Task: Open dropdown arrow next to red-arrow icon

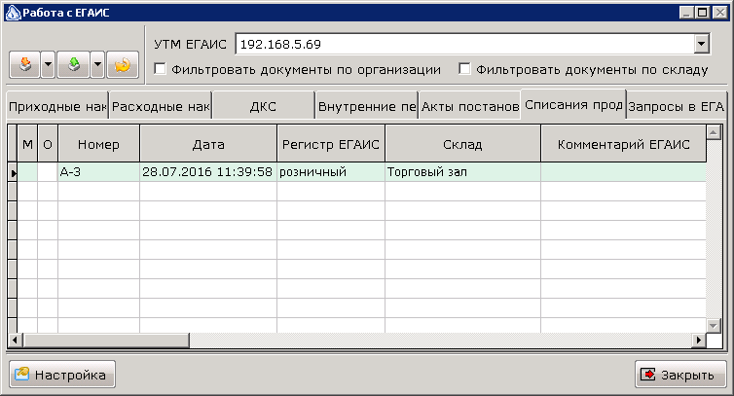Action: pos(49,64)
